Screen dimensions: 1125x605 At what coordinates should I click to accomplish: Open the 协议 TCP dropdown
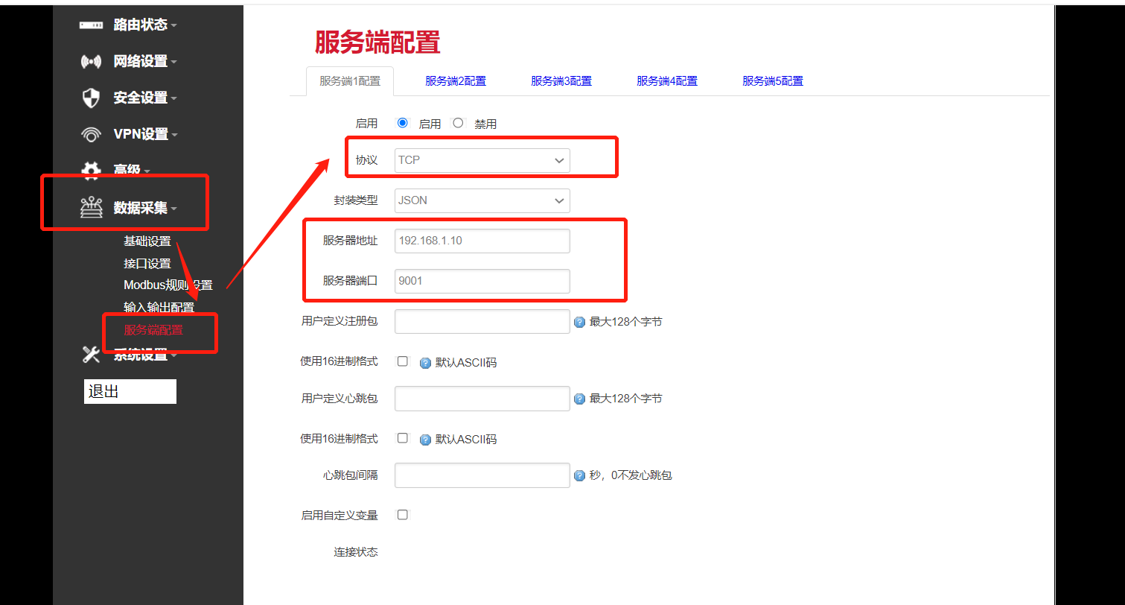click(482, 159)
